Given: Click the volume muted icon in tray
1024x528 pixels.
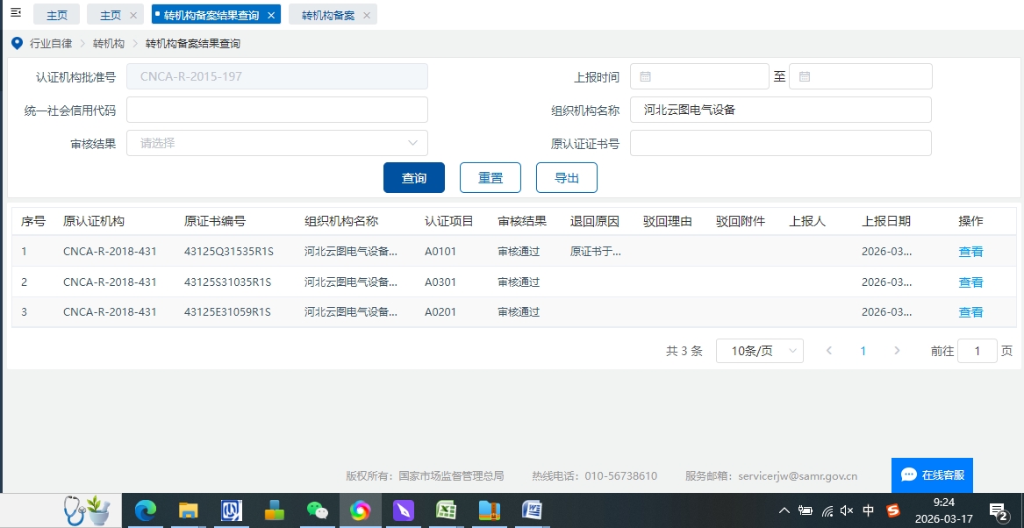Looking at the screenshot, I should click(847, 510).
